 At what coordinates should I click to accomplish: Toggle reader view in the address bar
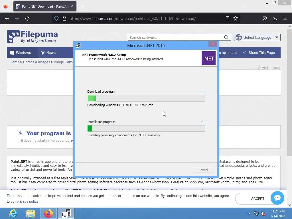pos(227,19)
